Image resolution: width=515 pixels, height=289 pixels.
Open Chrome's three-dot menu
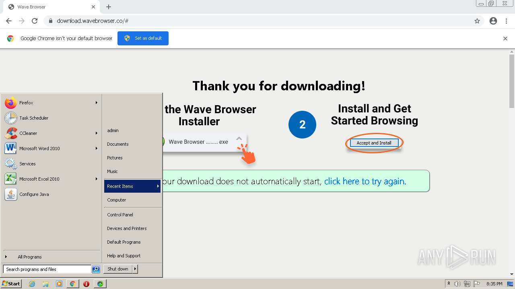point(507,21)
